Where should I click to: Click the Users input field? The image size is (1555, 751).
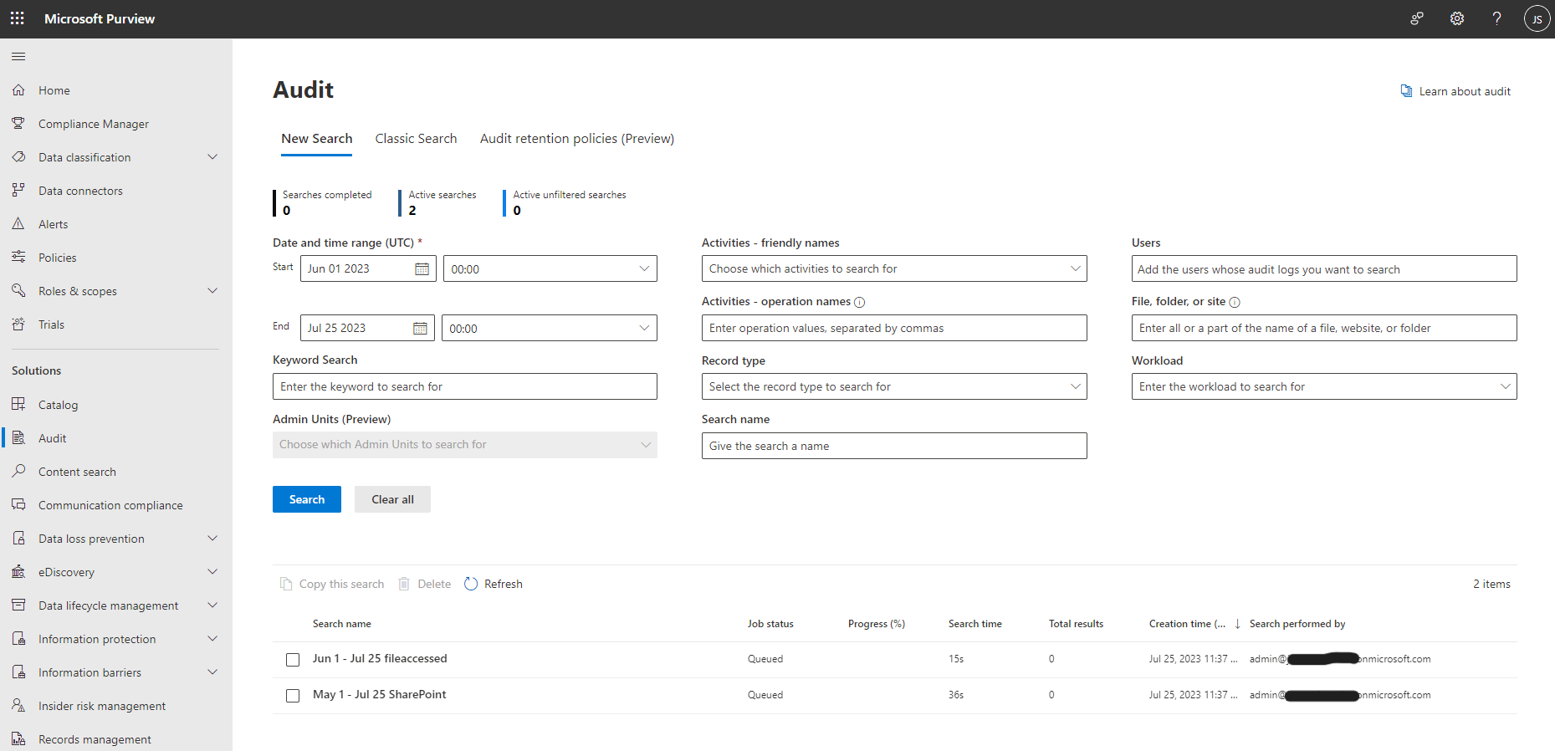pos(1324,268)
